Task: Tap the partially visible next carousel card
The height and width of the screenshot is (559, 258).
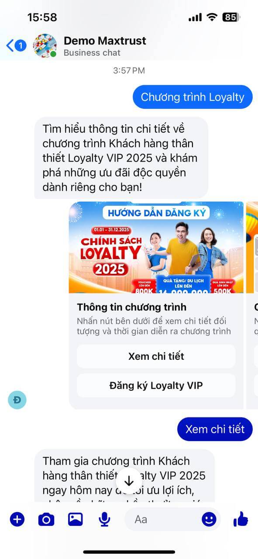Action: [x=252, y=306]
